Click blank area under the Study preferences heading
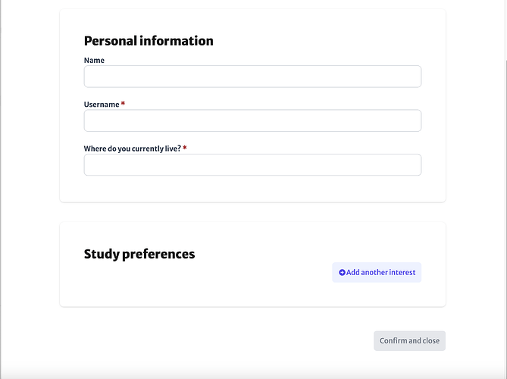The width and height of the screenshot is (507, 379). 194,281
